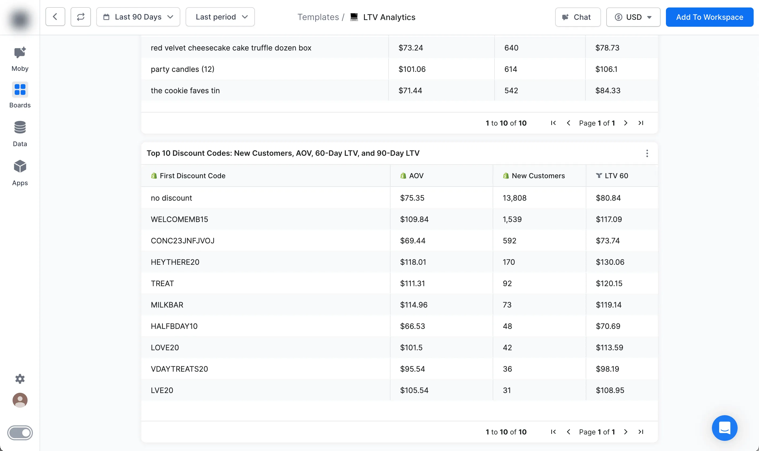Open the USD currency dropdown
The width and height of the screenshot is (759, 451).
coord(633,17)
